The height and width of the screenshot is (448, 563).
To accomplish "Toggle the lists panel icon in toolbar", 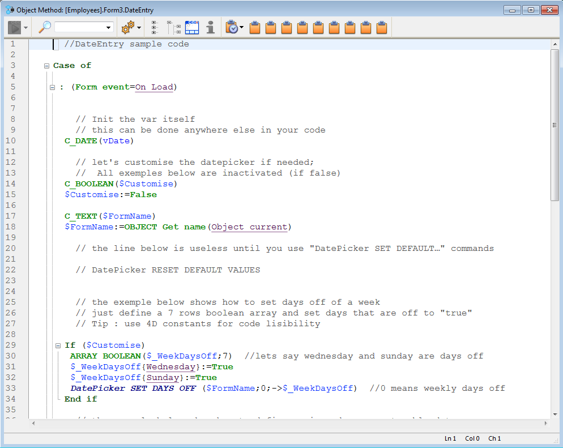I will pyautogui.click(x=193, y=27).
